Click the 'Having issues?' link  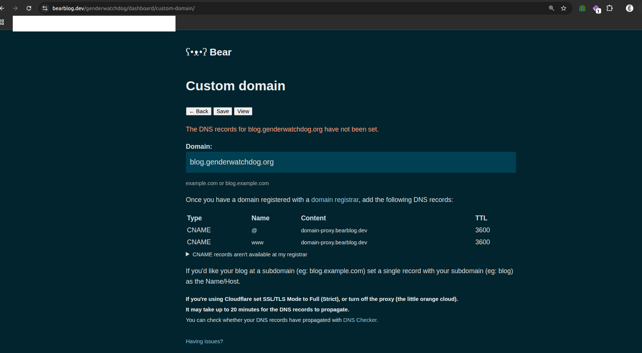204,341
